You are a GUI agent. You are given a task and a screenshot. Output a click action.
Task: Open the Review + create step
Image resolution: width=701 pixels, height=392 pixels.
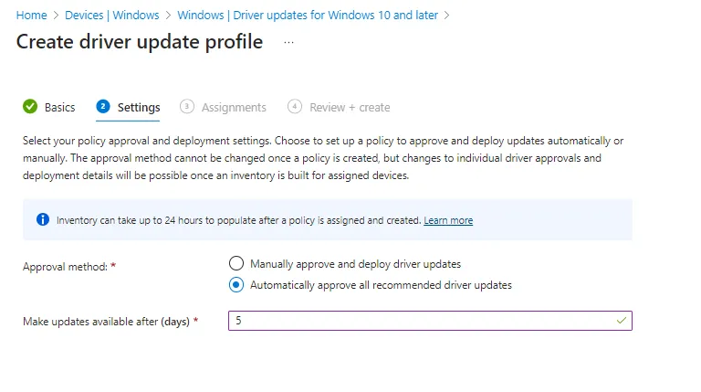pyautogui.click(x=349, y=107)
